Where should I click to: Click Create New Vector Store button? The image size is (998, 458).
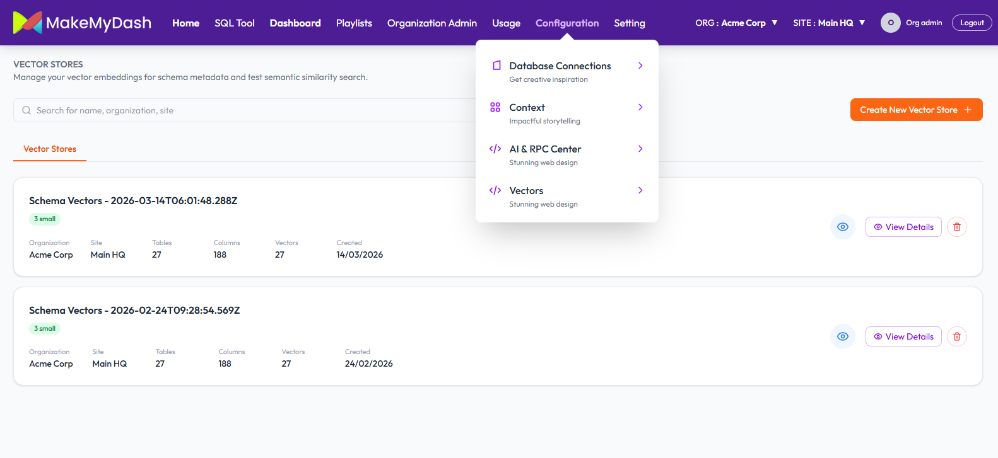(x=915, y=110)
